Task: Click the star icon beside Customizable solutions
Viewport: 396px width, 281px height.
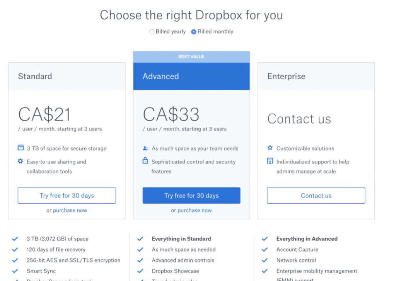Action: click(270, 148)
